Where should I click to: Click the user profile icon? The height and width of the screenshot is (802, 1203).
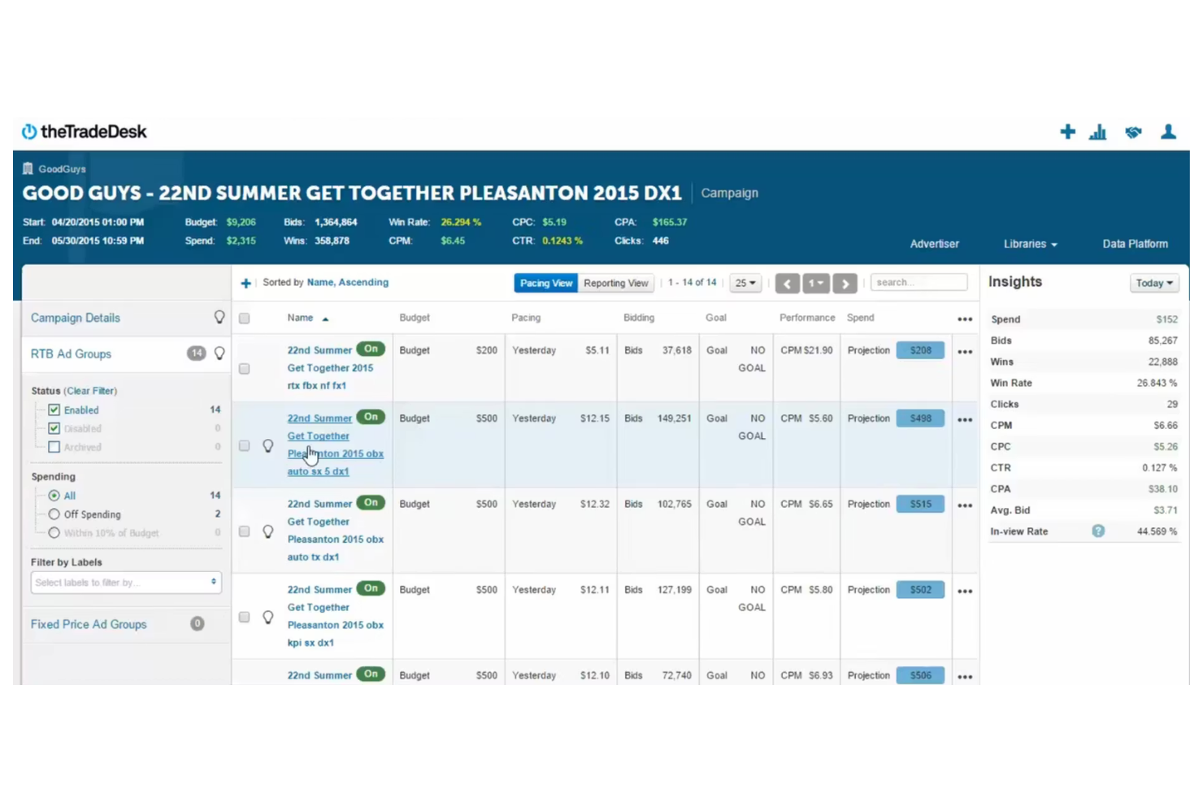[x=1168, y=131]
